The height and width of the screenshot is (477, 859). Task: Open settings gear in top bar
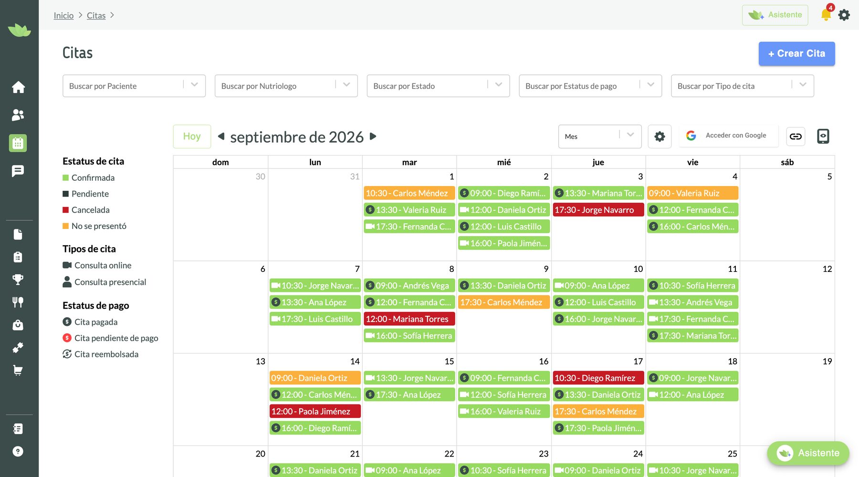[844, 15]
